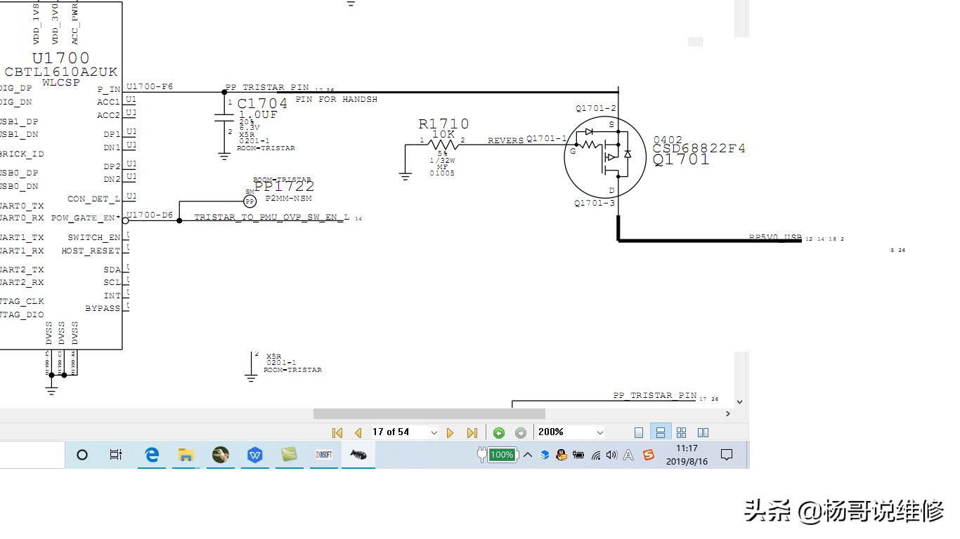This screenshot has height=539, width=960.
Task: Click the clock showing 11:17
Action: tap(687, 455)
